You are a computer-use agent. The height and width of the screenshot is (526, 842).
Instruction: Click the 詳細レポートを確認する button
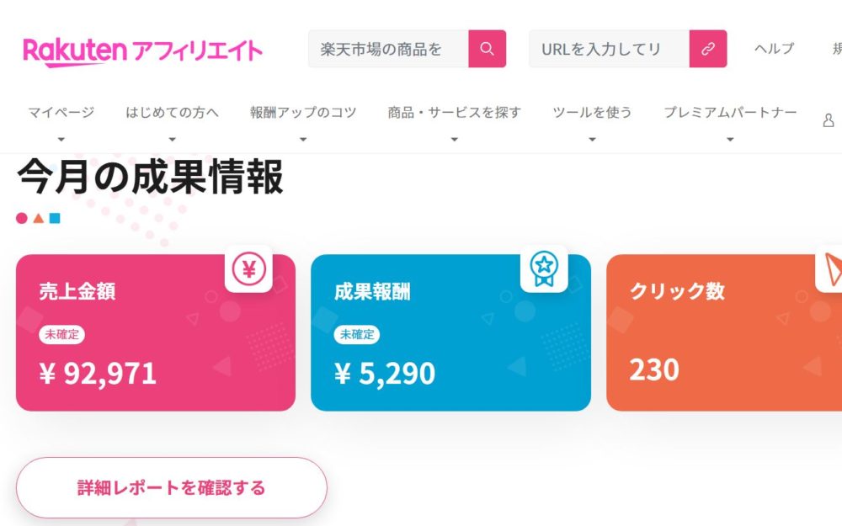(x=171, y=487)
